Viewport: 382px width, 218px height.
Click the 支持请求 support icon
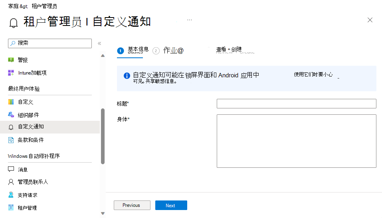pos(11,194)
